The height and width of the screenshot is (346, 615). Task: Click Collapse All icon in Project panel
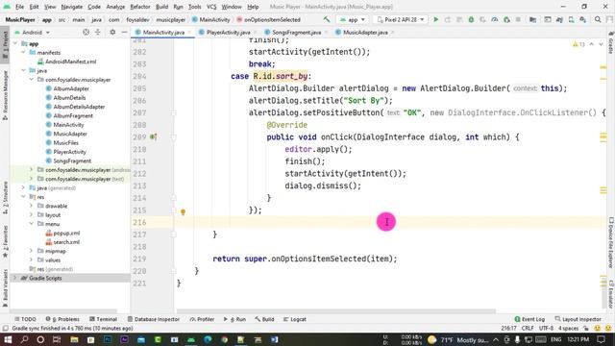(x=98, y=32)
